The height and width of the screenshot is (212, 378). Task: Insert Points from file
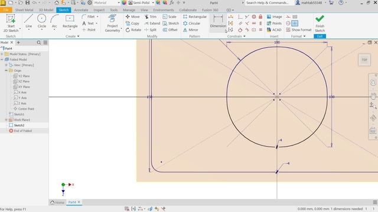[274, 24]
